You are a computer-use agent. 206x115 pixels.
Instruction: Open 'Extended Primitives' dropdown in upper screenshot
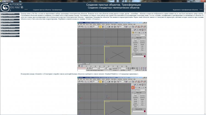[139, 35]
